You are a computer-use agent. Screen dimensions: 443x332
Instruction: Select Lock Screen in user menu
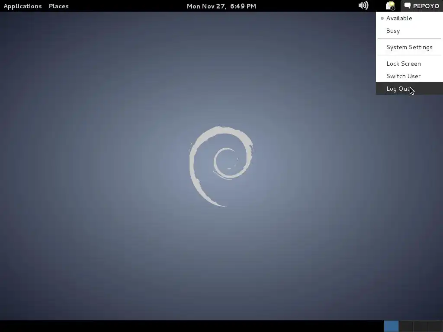click(409, 64)
